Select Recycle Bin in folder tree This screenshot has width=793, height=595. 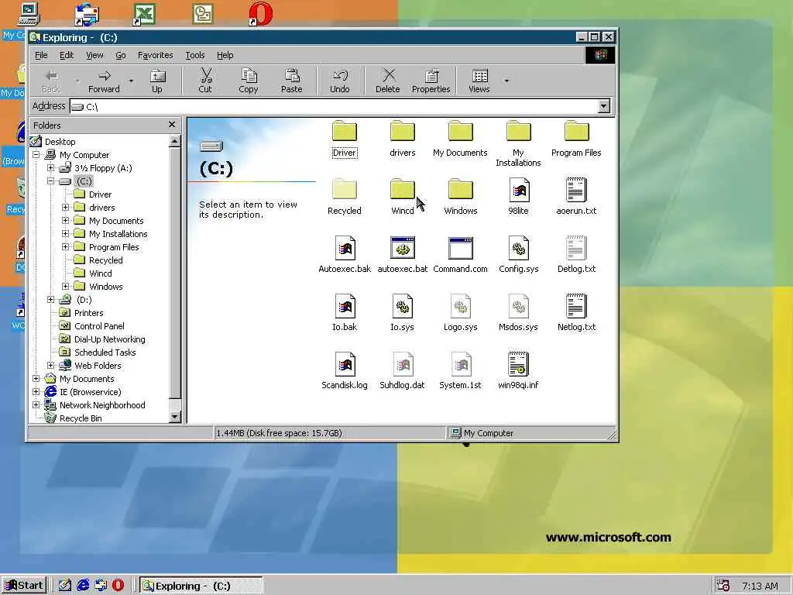tap(81, 418)
